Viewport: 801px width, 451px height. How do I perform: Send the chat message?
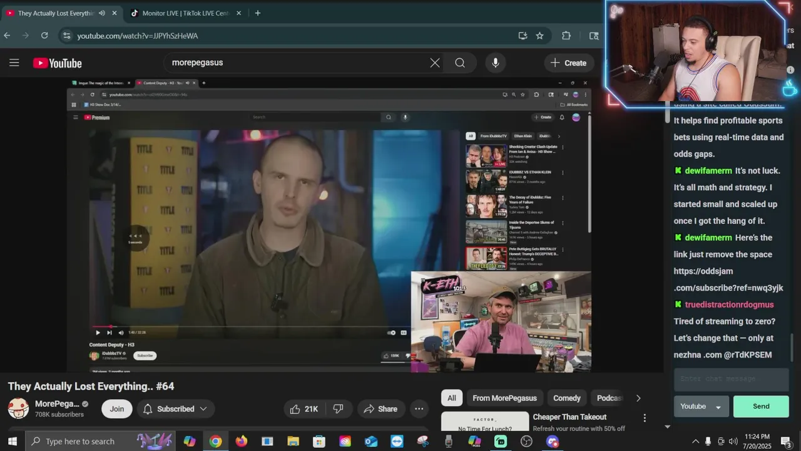(x=761, y=407)
